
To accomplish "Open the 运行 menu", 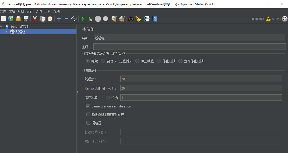I will pyautogui.click(x=30, y=11).
